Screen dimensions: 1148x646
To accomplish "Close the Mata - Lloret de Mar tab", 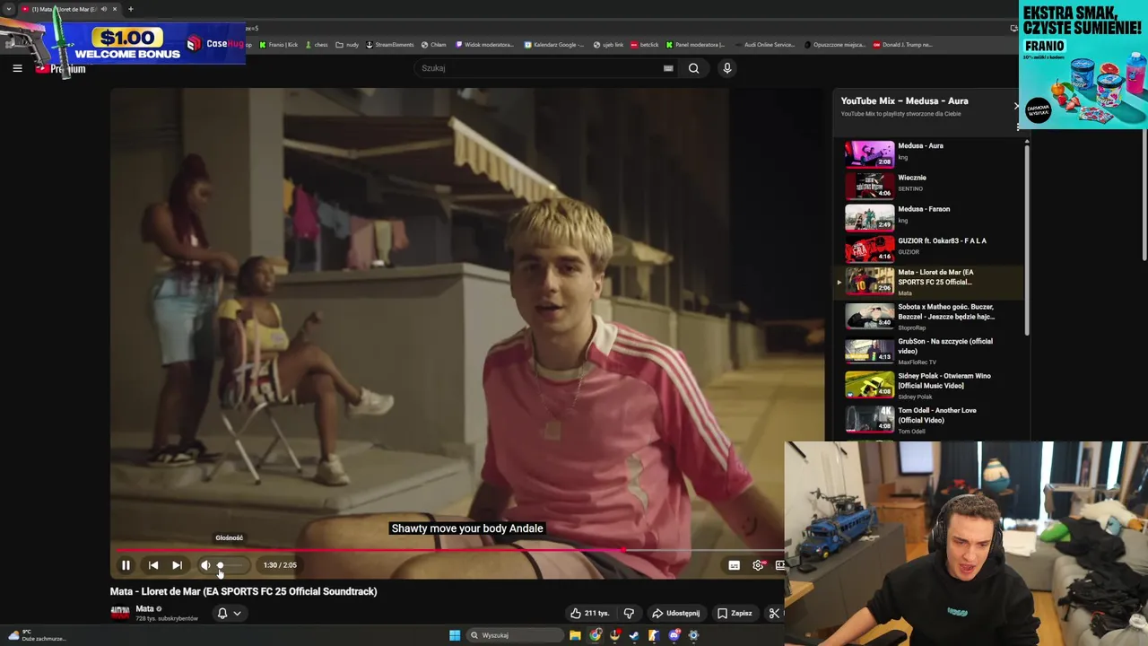I will [x=114, y=9].
